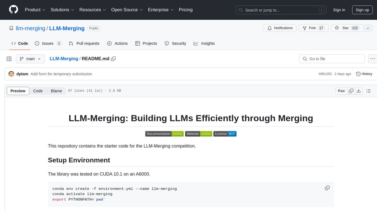Click the 67 lines file info text
The image size is (377, 211).
coord(95,91)
